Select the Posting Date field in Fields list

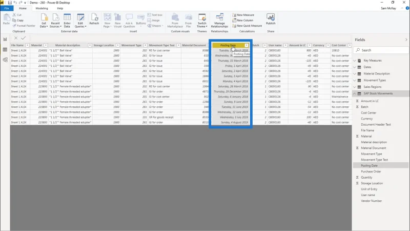click(369, 165)
